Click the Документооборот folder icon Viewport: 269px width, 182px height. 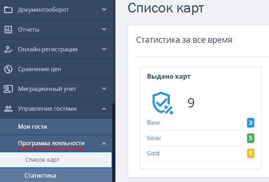[8, 9]
